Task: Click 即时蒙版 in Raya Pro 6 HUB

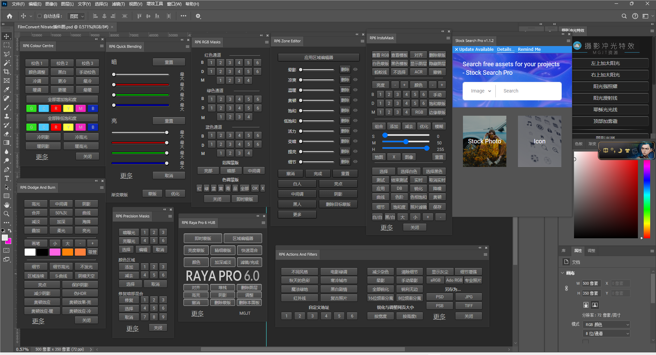Action: [x=203, y=238]
